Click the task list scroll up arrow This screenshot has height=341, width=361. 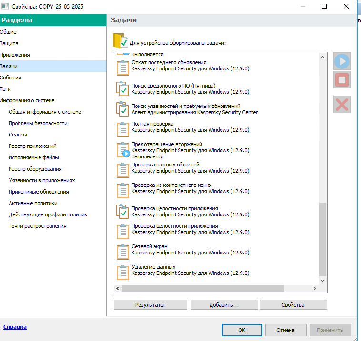pyautogui.click(x=322, y=57)
